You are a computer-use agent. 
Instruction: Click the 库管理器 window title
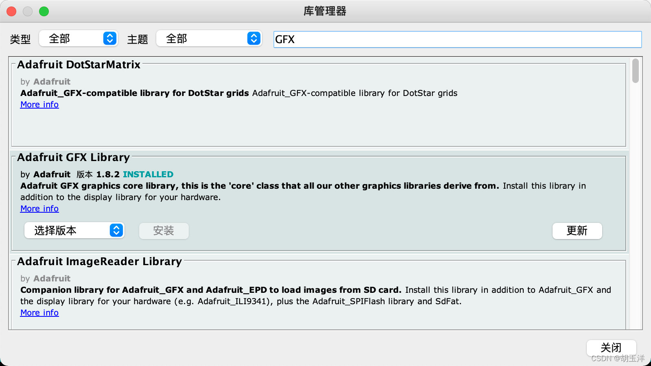pyautogui.click(x=325, y=11)
